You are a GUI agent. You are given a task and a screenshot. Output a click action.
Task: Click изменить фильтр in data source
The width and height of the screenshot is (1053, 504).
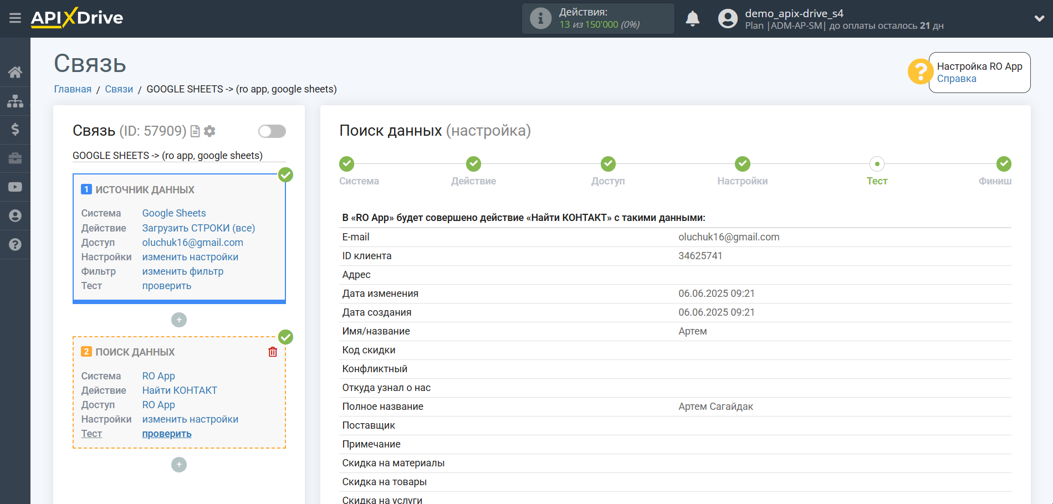tap(182, 271)
